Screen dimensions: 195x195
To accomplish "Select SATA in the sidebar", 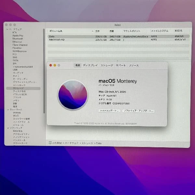I will click(x=16, y=60).
